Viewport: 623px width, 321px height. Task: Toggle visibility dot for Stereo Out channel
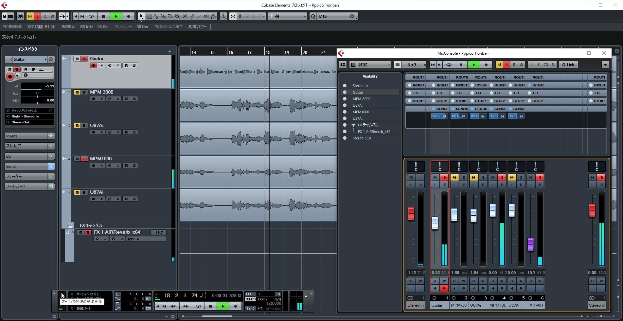tap(345, 138)
